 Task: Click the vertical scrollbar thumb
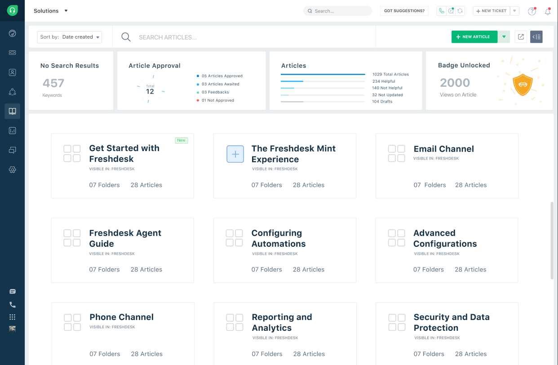[x=552, y=240]
